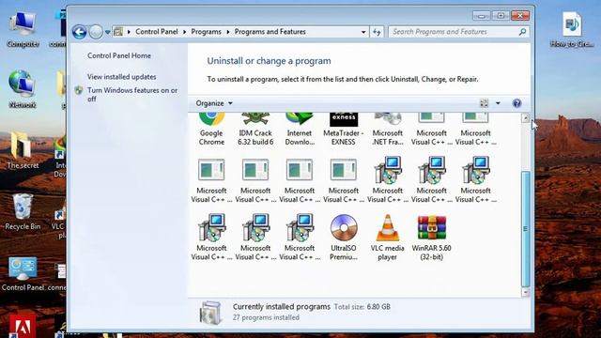Click the Currently installed programs label

(282, 307)
